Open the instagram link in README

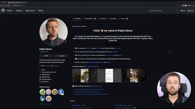(115, 52)
